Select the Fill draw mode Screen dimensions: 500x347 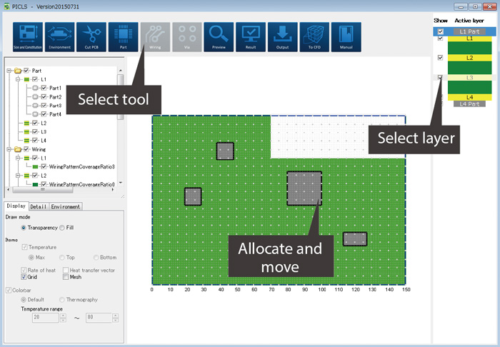[x=62, y=228]
